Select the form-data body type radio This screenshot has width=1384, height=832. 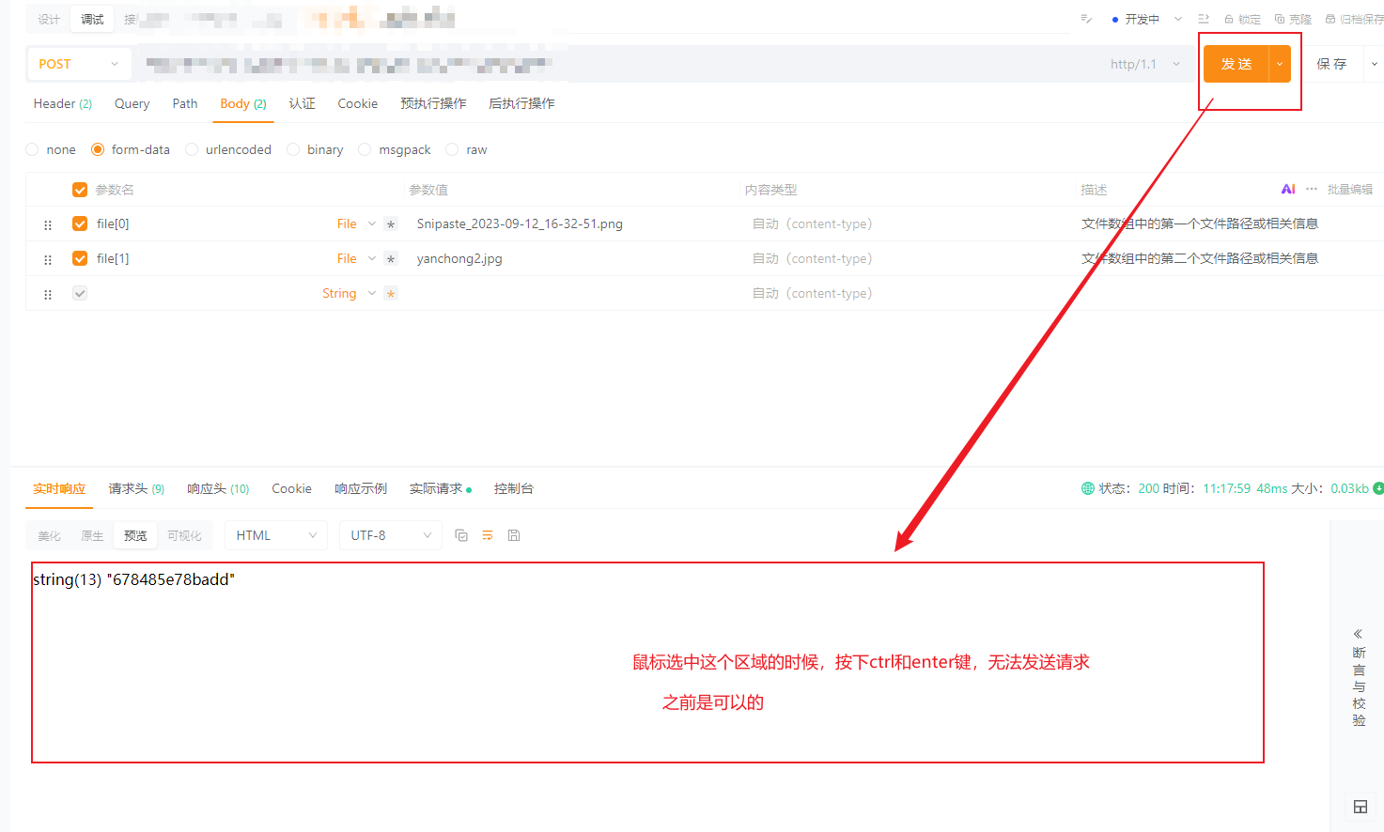[x=98, y=149]
